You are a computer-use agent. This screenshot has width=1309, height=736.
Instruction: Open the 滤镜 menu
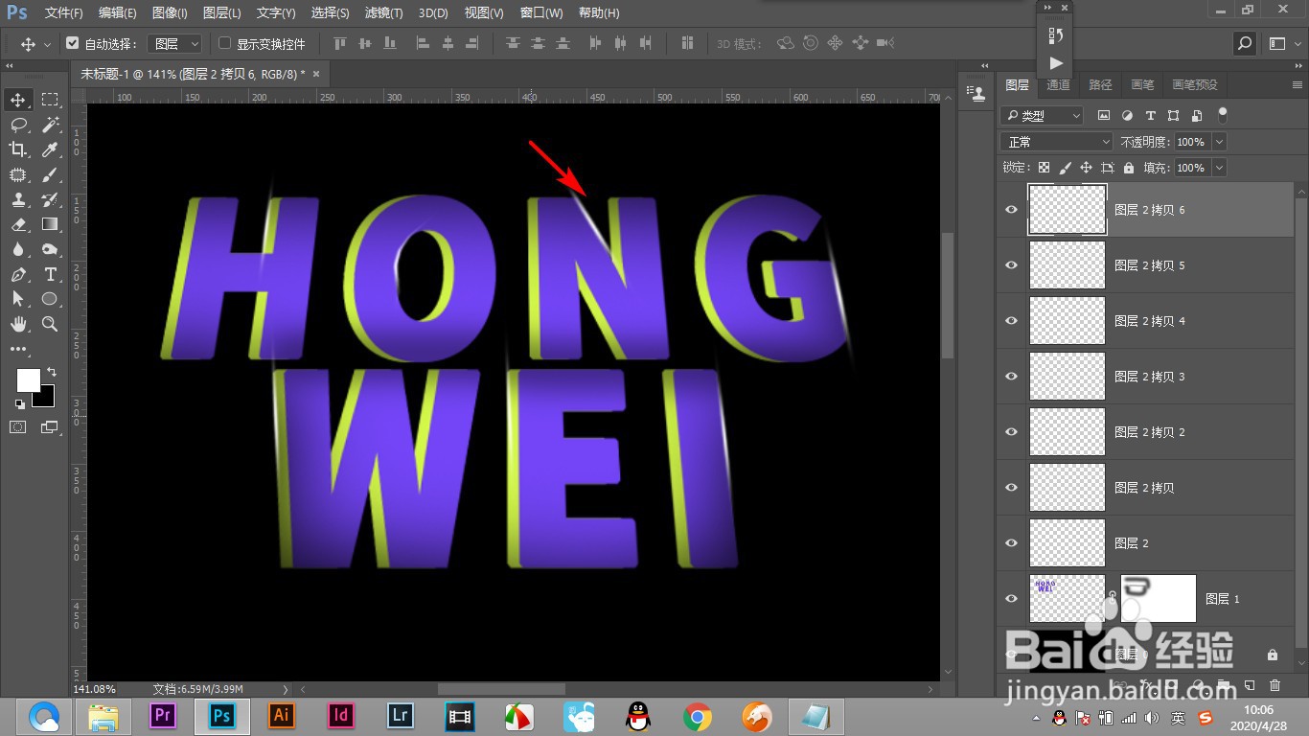(x=382, y=12)
